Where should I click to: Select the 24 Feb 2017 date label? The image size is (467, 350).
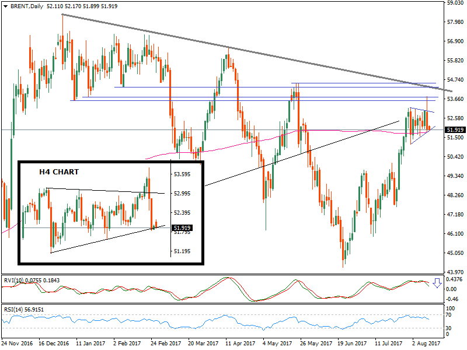click(x=166, y=344)
